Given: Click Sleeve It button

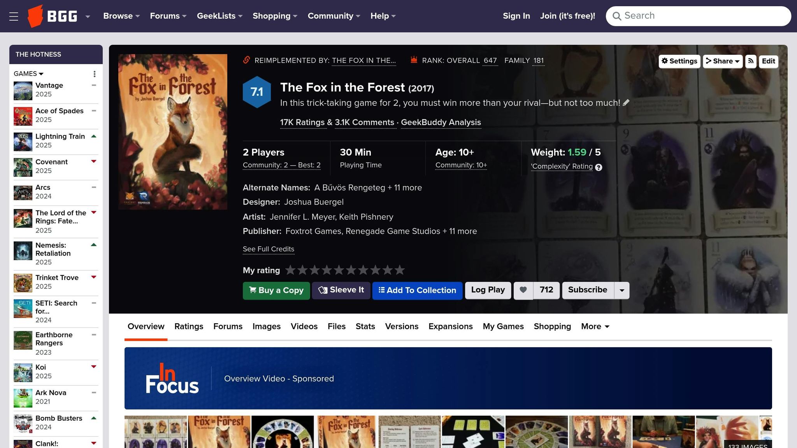Looking at the screenshot, I should click(x=341, y=290).
